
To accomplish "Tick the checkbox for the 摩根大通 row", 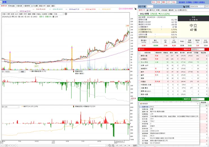I will [x=139, y=56].
